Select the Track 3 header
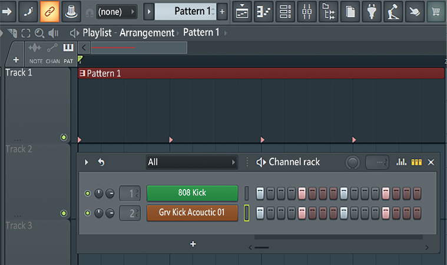 pos(38,242)
